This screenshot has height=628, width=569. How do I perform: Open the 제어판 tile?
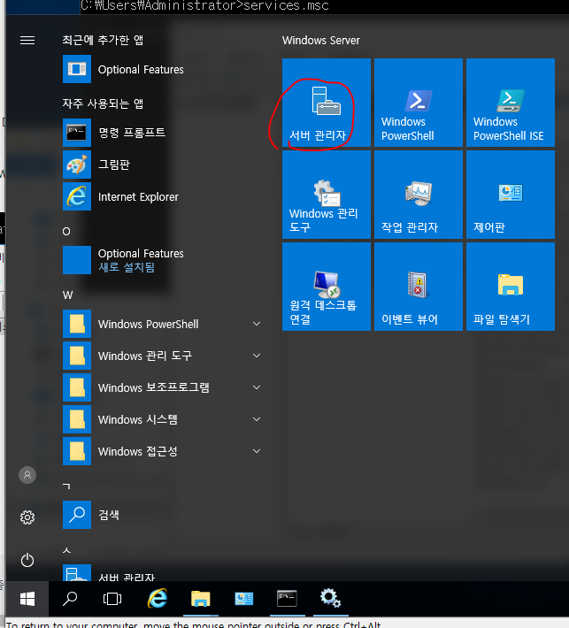[x=511, y=195]
